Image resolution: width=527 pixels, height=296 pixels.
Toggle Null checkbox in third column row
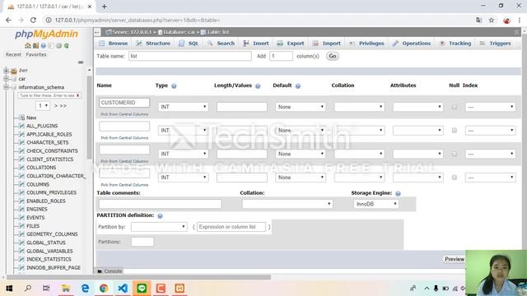(454, 154)
